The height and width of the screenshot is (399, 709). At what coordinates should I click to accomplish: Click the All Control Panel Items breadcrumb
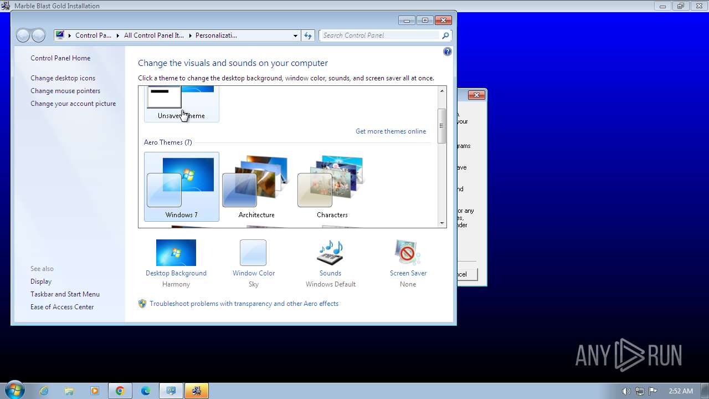click(154, 35)
